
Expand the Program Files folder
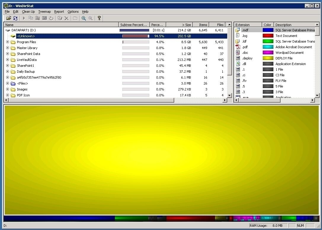[x=7, y=42]
